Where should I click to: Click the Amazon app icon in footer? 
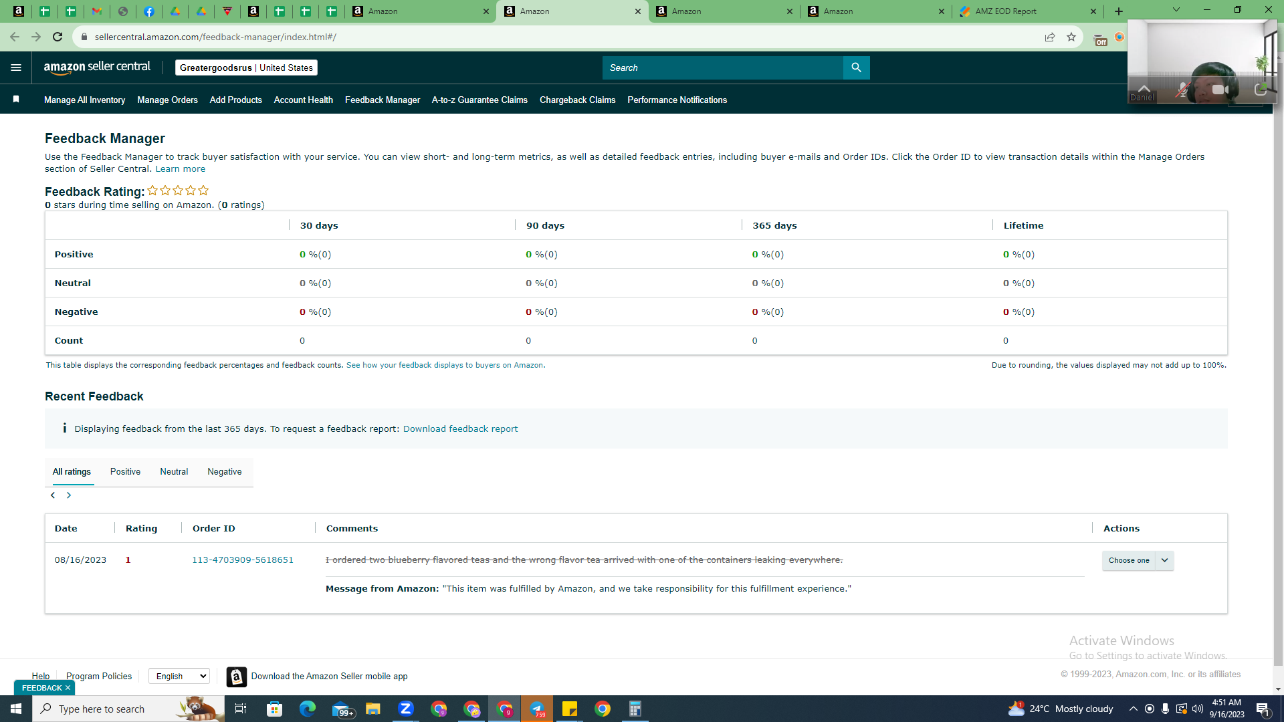pyautogui.click(x=236, y=677)
